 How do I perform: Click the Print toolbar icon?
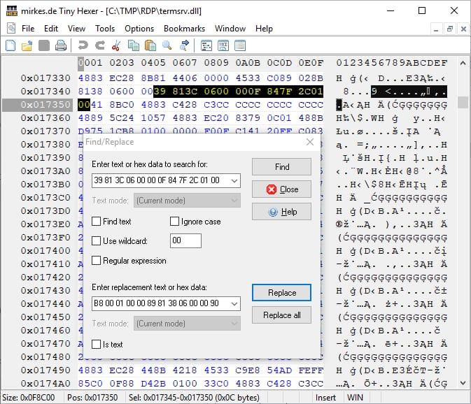[61, 45]
